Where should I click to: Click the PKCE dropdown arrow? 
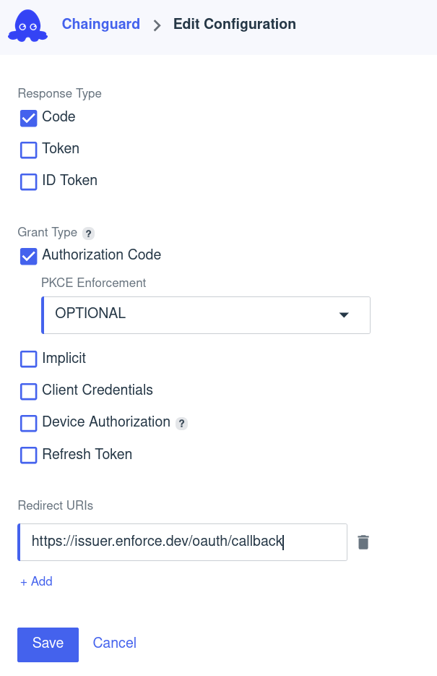[344, 315]
